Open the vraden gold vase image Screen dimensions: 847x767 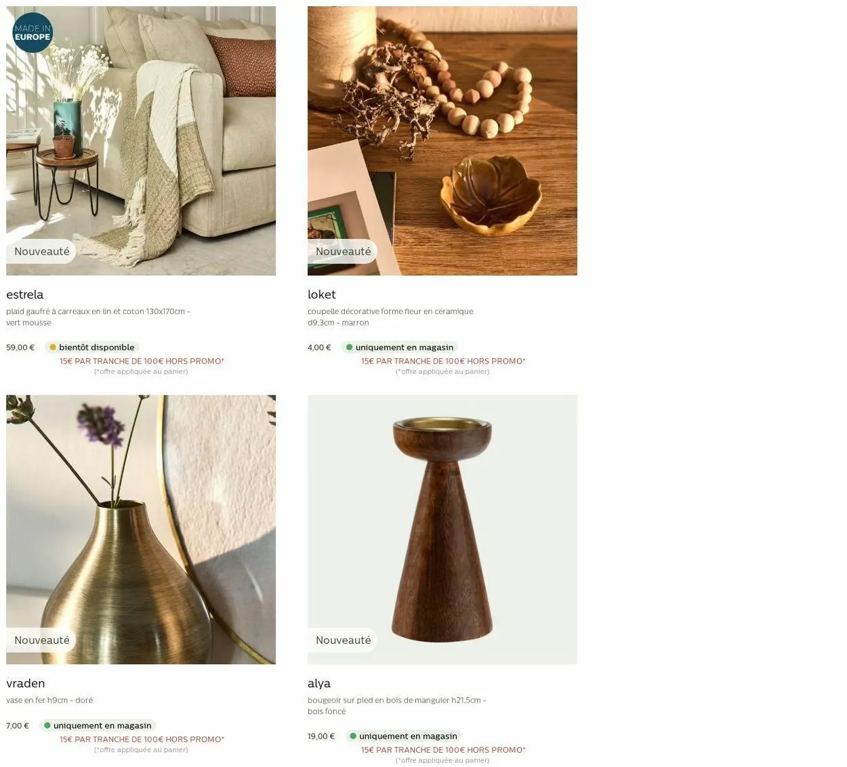click(141, 529)
